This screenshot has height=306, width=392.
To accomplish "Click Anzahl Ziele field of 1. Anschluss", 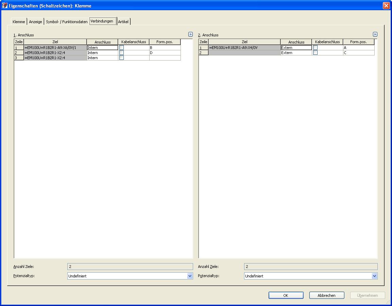I will click(130, 267).
